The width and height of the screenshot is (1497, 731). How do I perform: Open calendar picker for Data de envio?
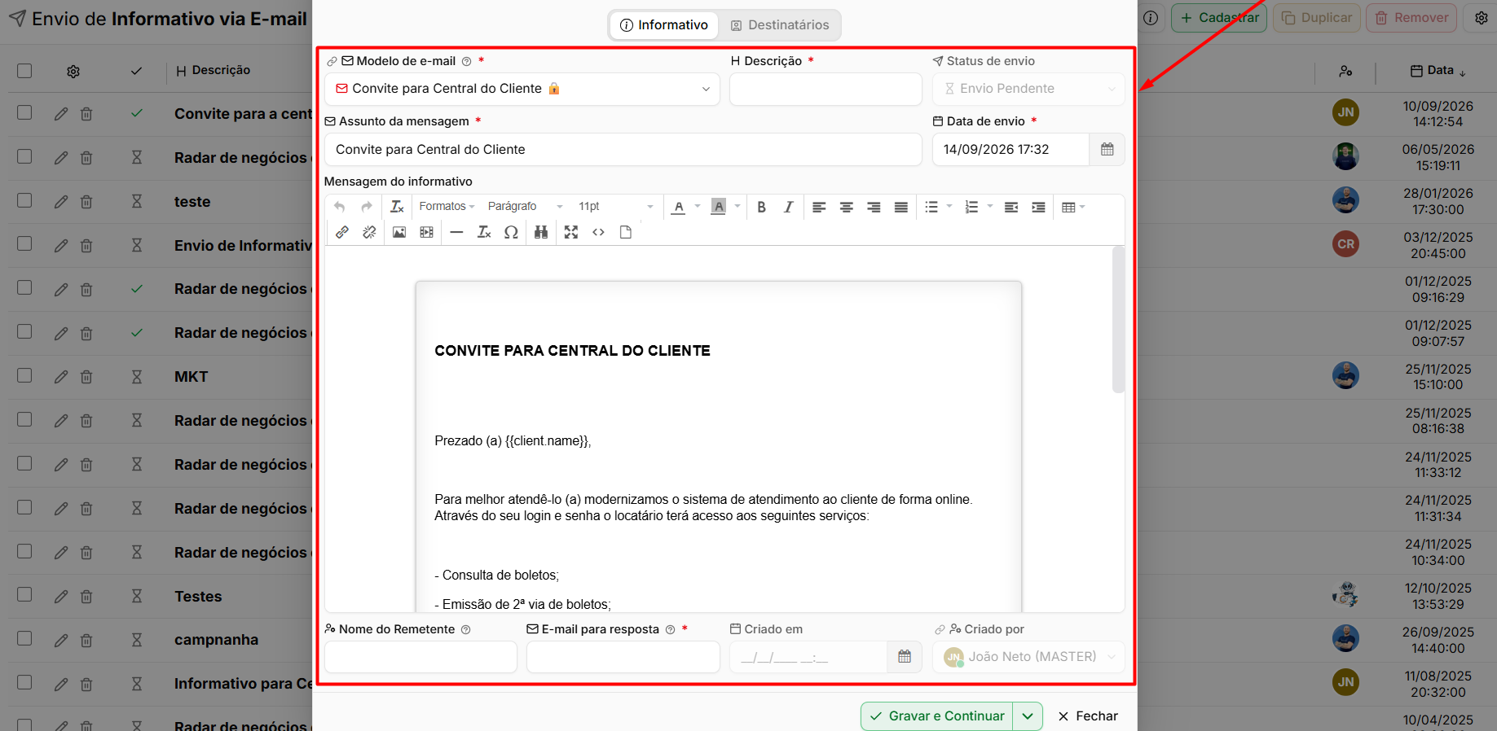point(1107,149)
